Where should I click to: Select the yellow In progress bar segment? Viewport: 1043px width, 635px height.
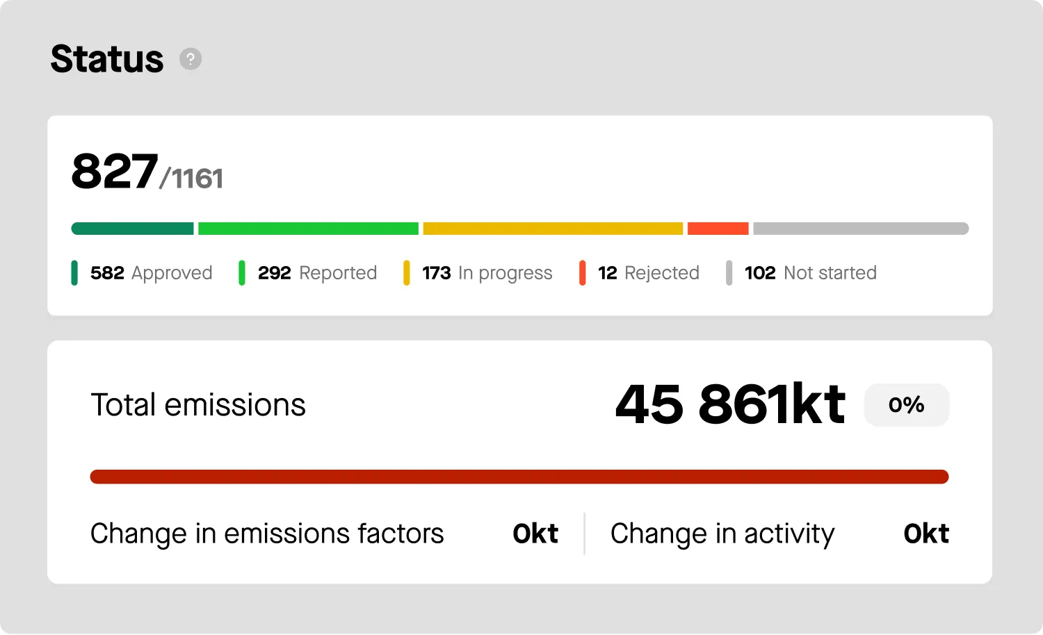tap(553, 229)
